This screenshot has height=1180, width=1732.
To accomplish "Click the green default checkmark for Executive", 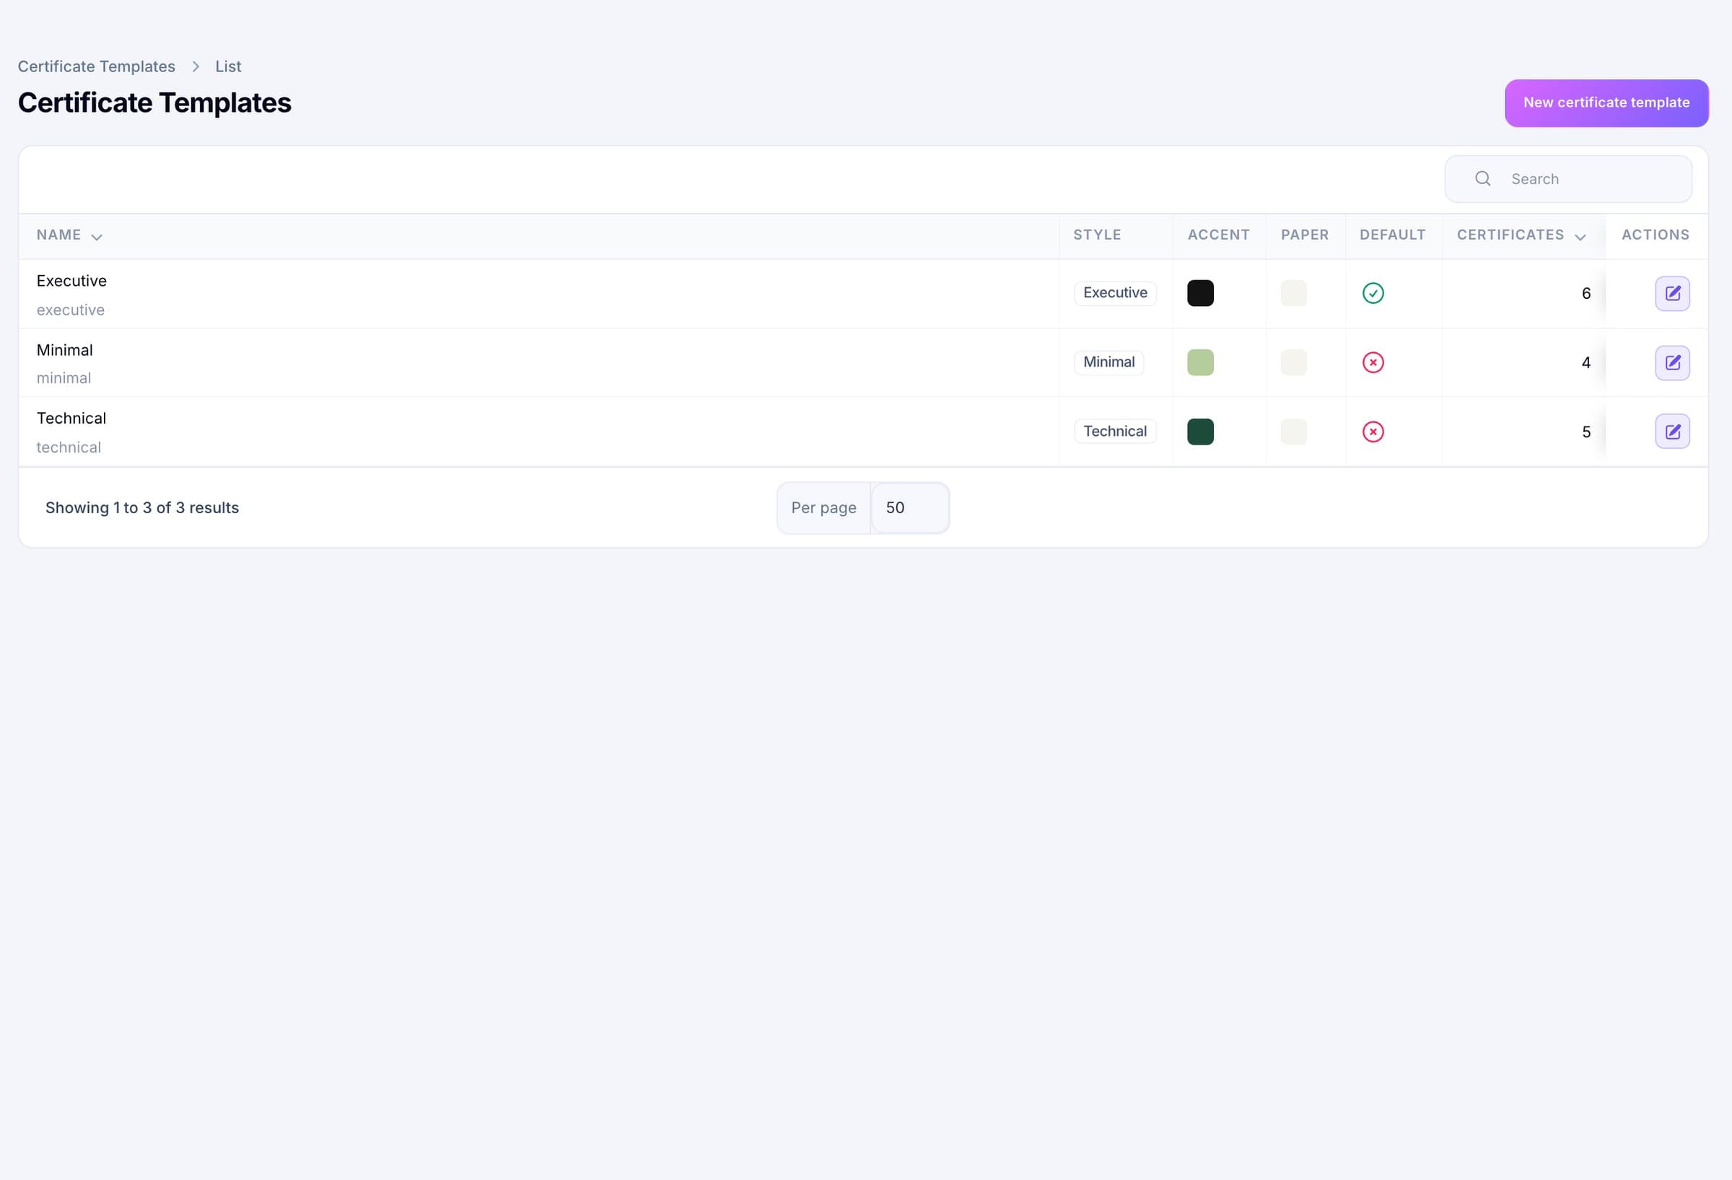I will coord(1373,293).
